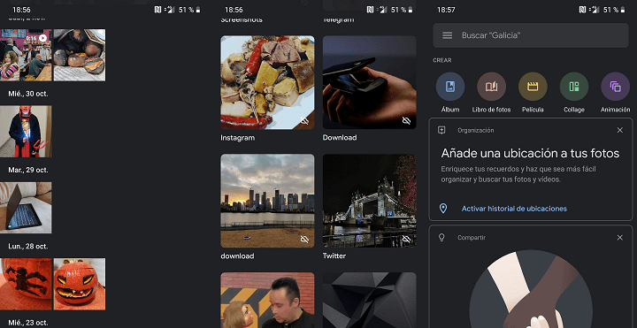The height and width of the screenshot is (328, 637).
Task: Tap the Instagram folder label
Action: click(238, 138)
